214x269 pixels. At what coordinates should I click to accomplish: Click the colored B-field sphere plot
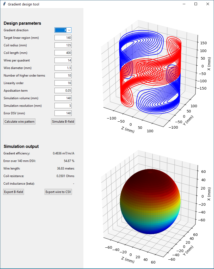[x=150, y=201]
